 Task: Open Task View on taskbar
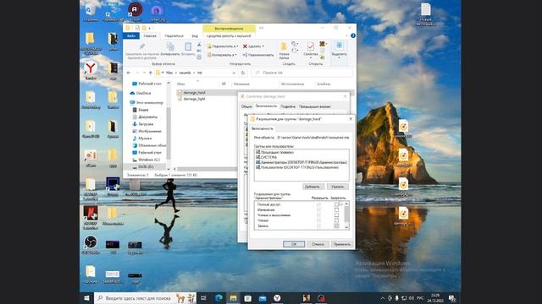click(x=203, y=298)
